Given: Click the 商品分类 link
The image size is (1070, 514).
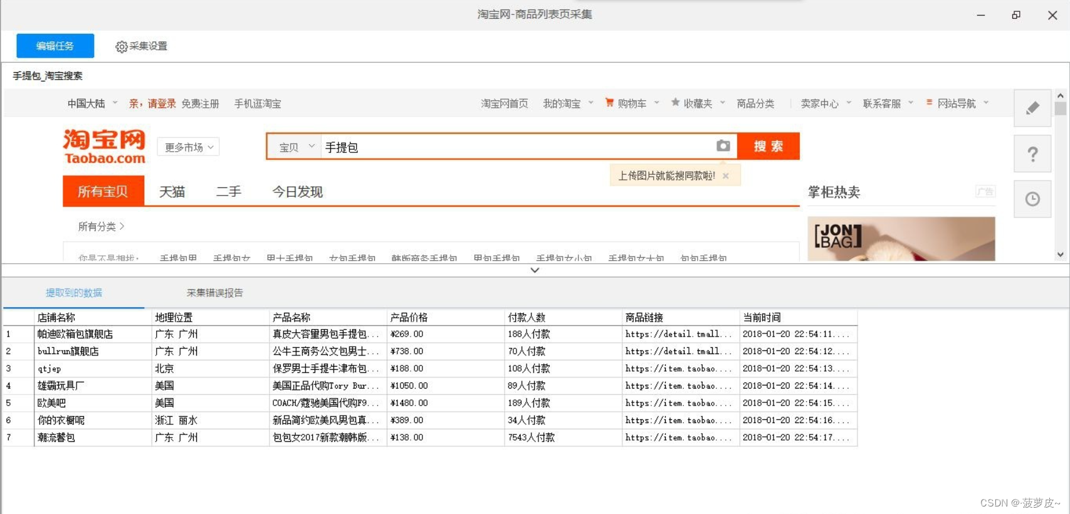Looking at the screenshot, I should pyautogui.click(x=755, y=103).
